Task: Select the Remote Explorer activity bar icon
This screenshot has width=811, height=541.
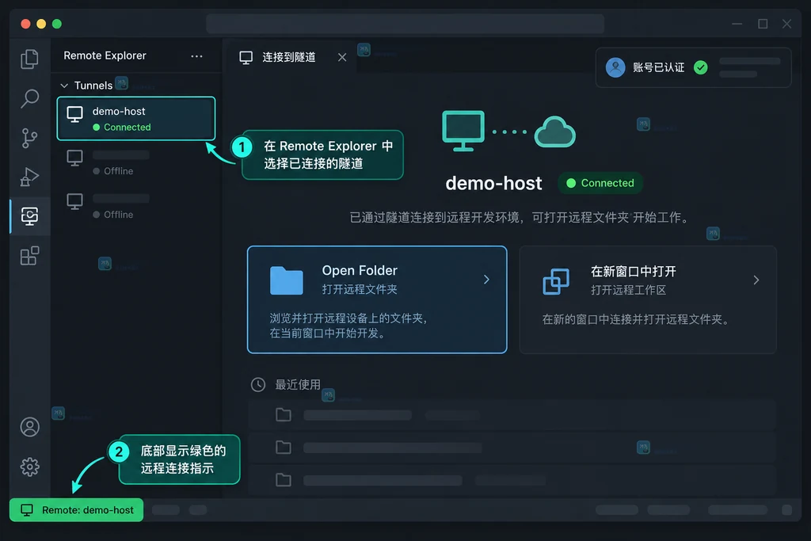Action: (29, 216)
